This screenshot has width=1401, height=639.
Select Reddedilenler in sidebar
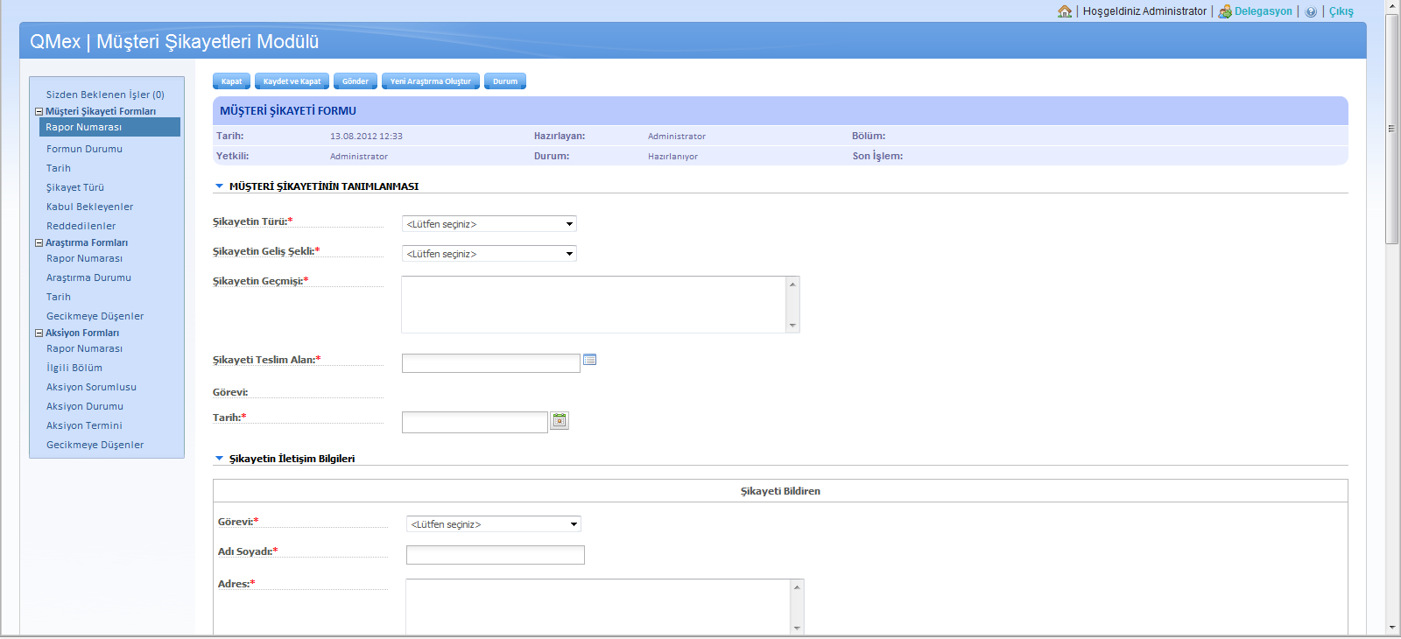[81, 226]
